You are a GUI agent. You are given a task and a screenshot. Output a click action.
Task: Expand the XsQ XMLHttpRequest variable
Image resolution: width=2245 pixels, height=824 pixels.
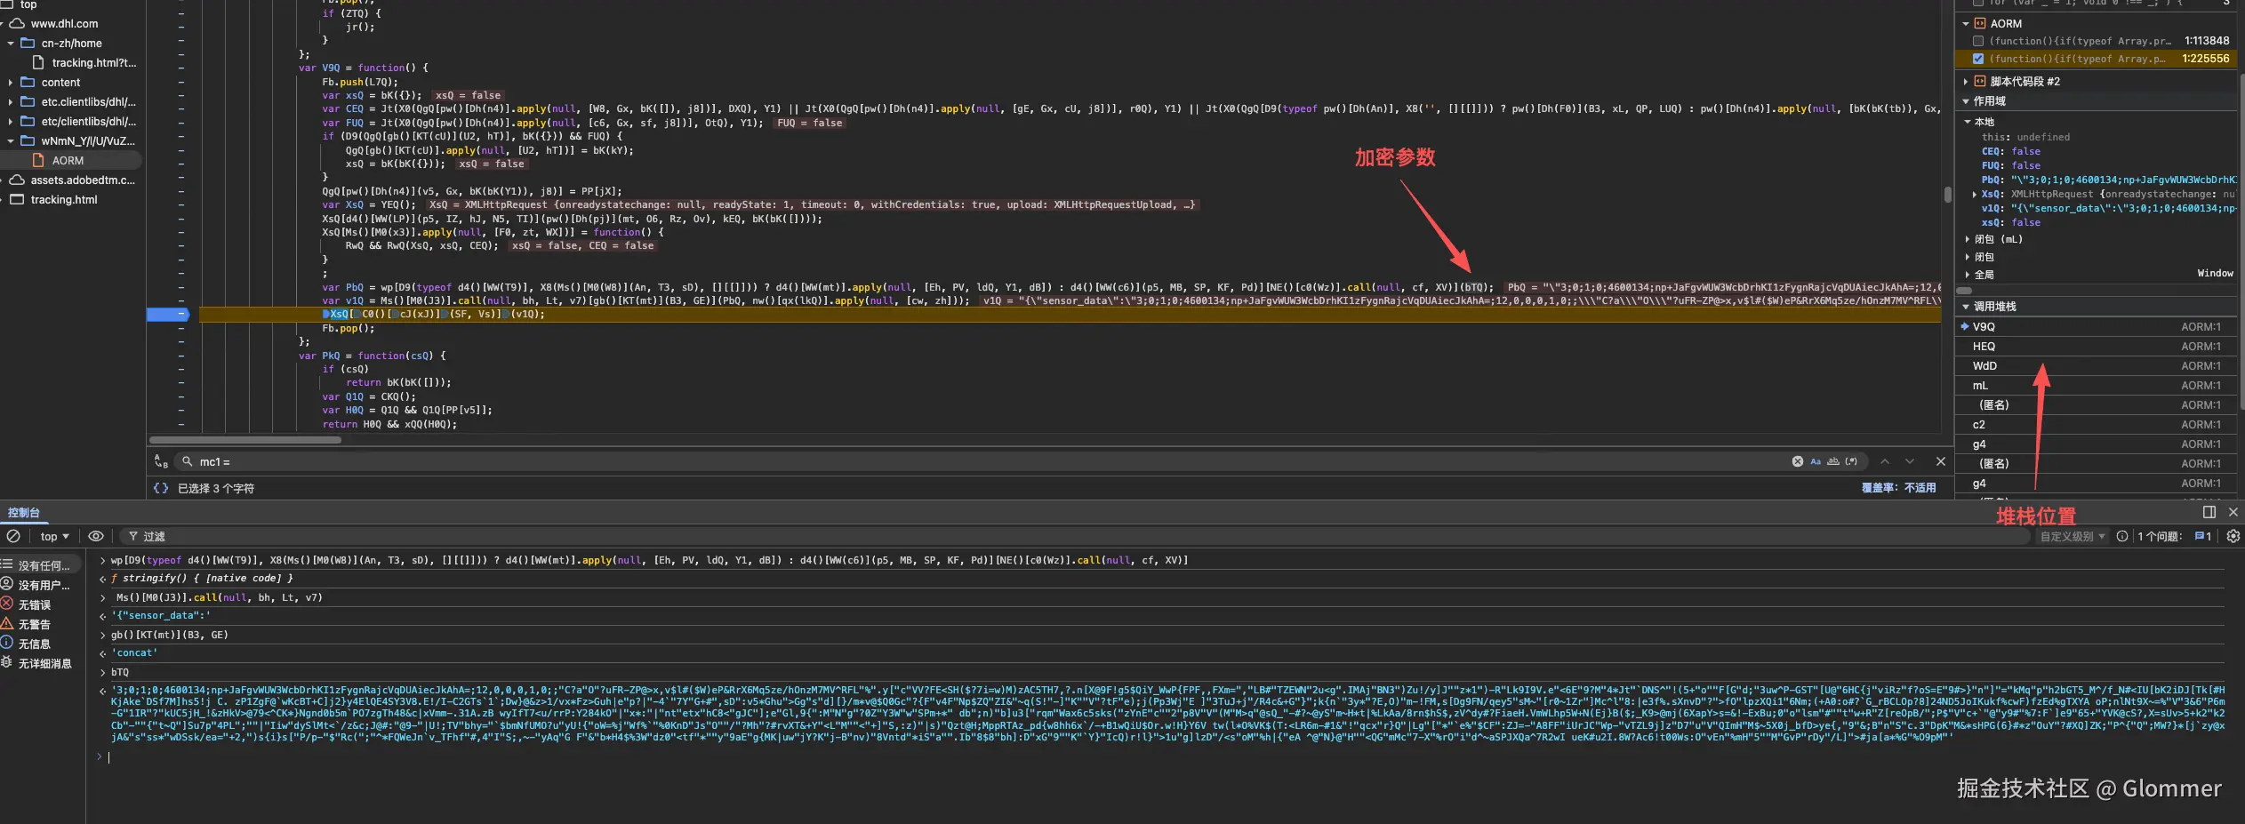pos(1975,194)
